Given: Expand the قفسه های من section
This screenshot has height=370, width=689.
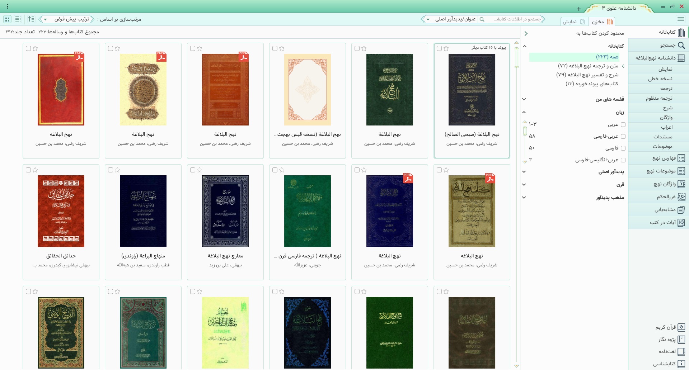Looking at the screenshot, I should pos(524,99).
